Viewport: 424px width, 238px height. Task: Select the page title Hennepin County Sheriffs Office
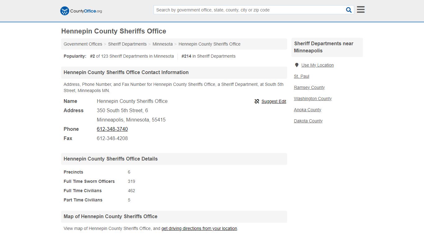(114, 31)
